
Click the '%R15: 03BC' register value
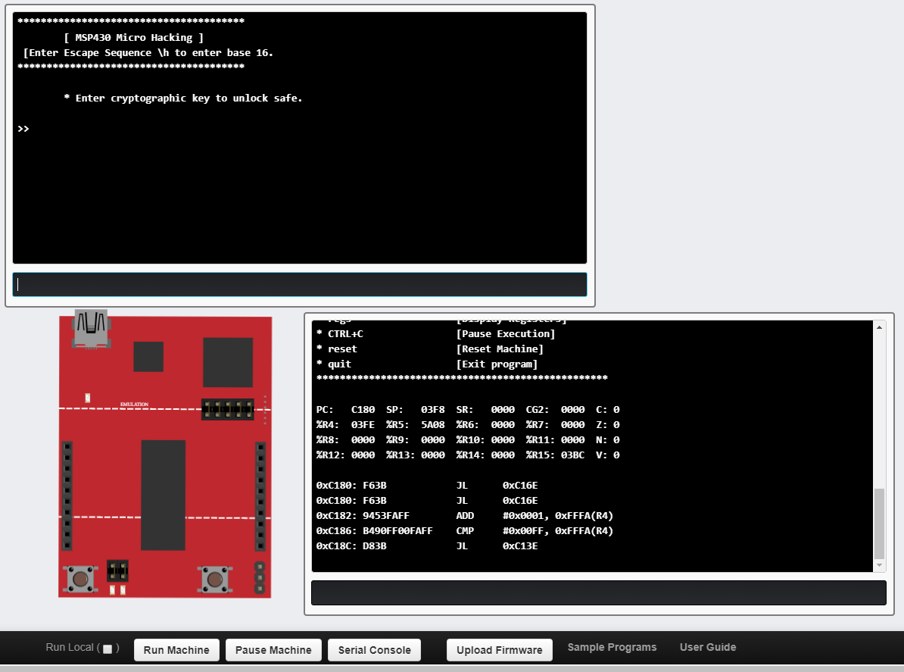pyautogui.click(x=555, y=455)
